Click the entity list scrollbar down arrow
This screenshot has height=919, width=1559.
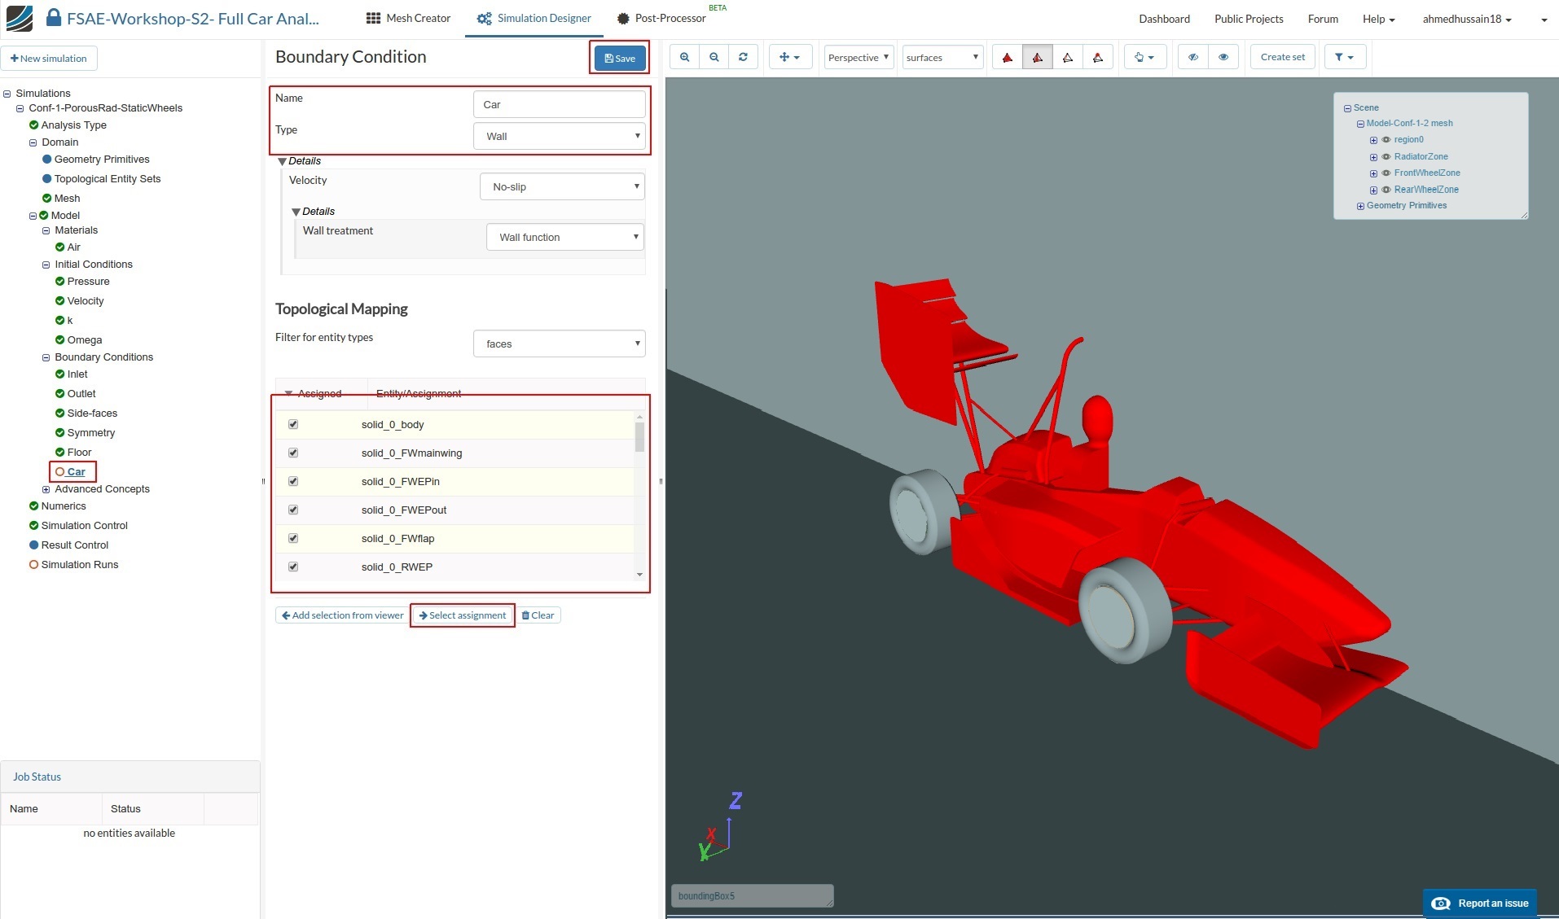pyautogui.click(x=639, y=575)
